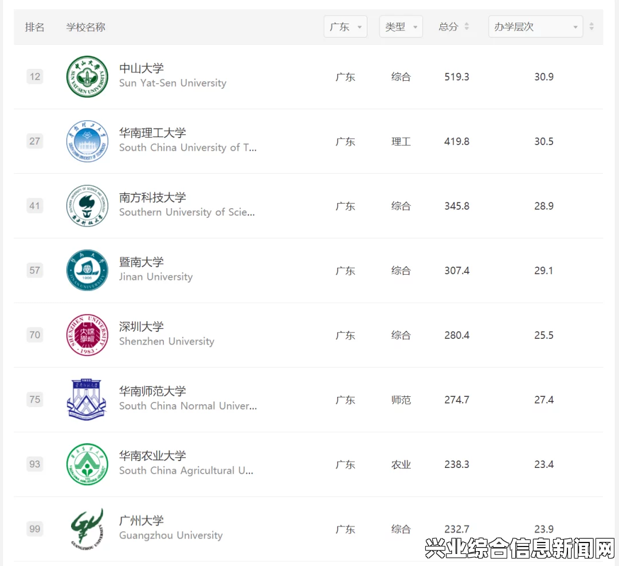Viewport: 619px width, 566px height.
Task: Click the Guangzhou University English name
Action: click(171, 535)
